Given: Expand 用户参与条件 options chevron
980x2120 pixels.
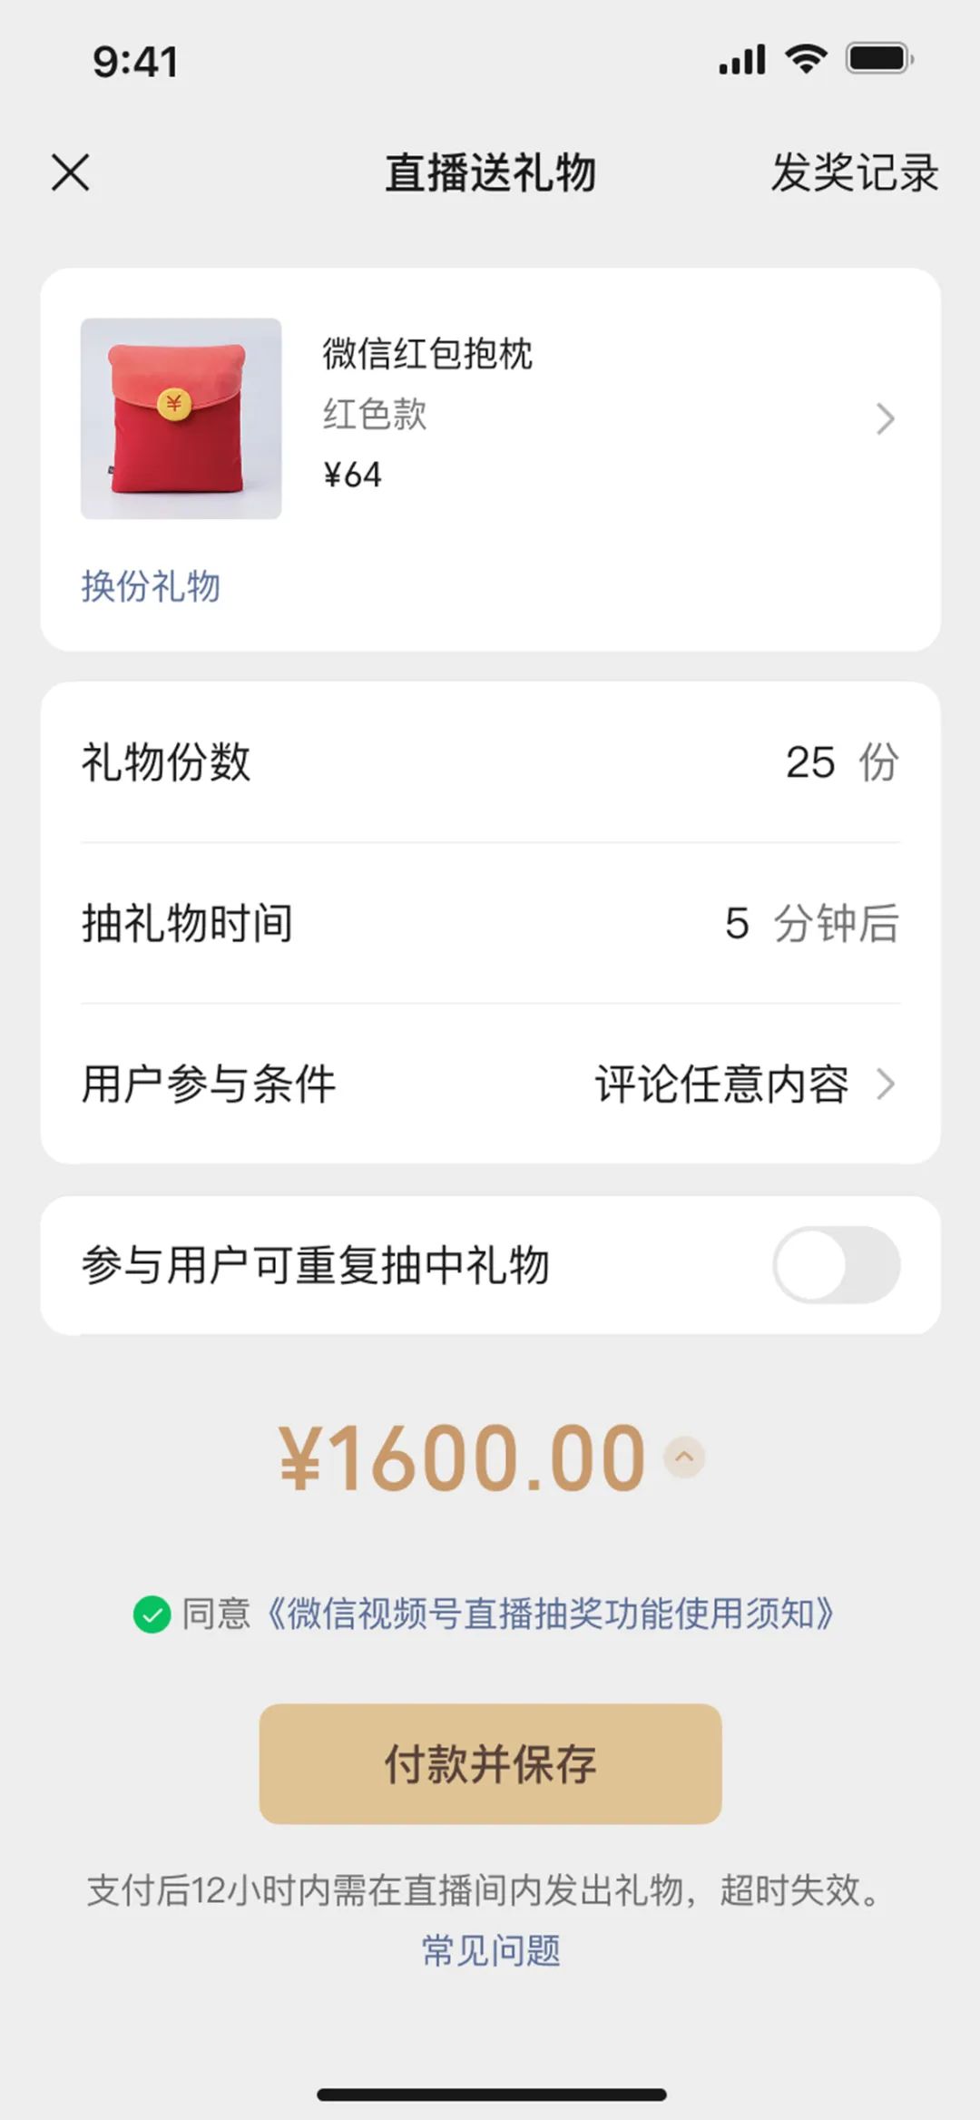Looking at the screenshot, I should [x=886, y=1085].
